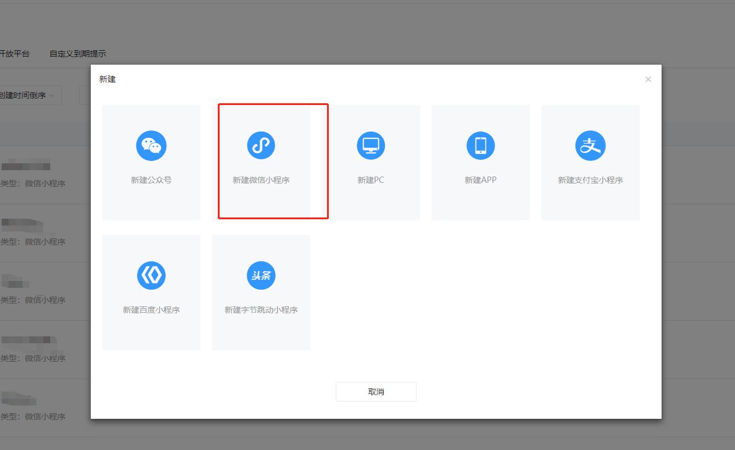Select the 新建字节跳动小程序 label
735x450 pixels.
[261, 310]
